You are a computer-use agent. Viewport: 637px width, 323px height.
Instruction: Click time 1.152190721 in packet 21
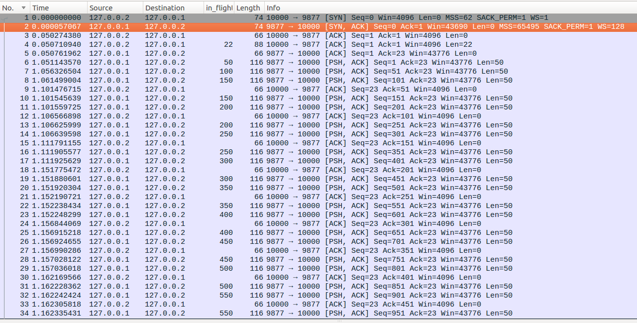tap(56, 197)
